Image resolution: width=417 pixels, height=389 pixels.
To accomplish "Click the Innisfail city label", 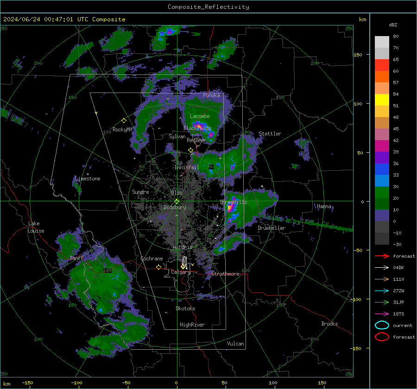I will pos(187,167).
